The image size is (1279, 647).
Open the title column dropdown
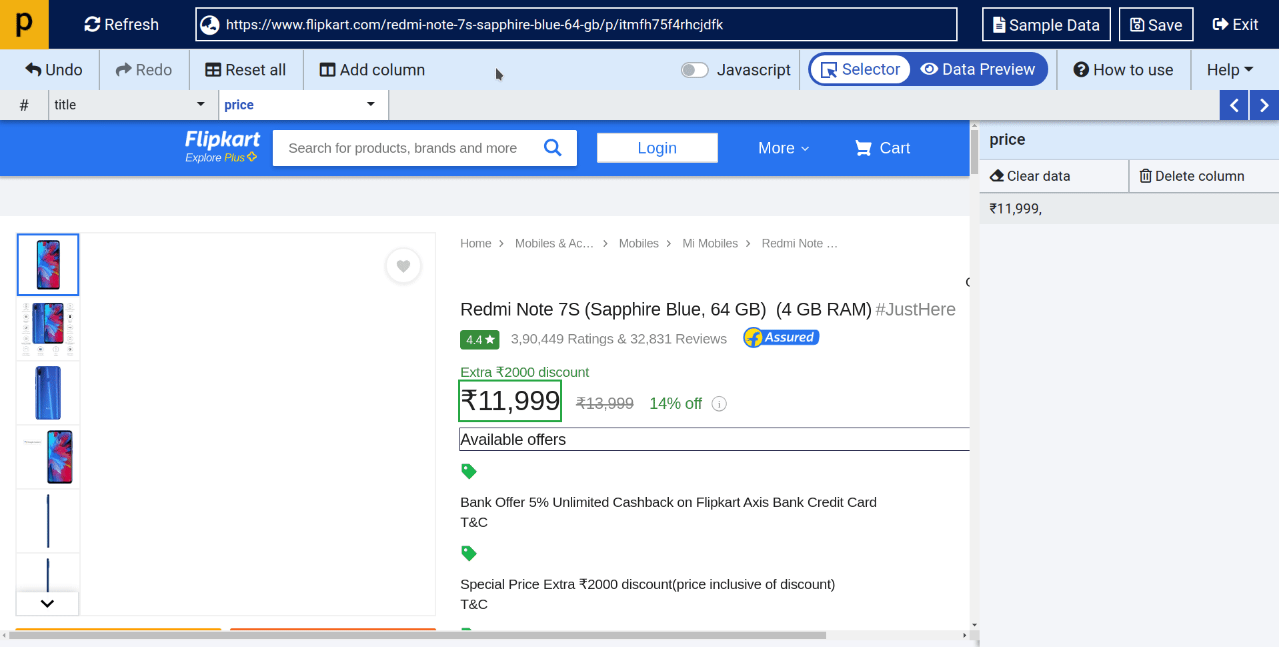tap(200, 105)
